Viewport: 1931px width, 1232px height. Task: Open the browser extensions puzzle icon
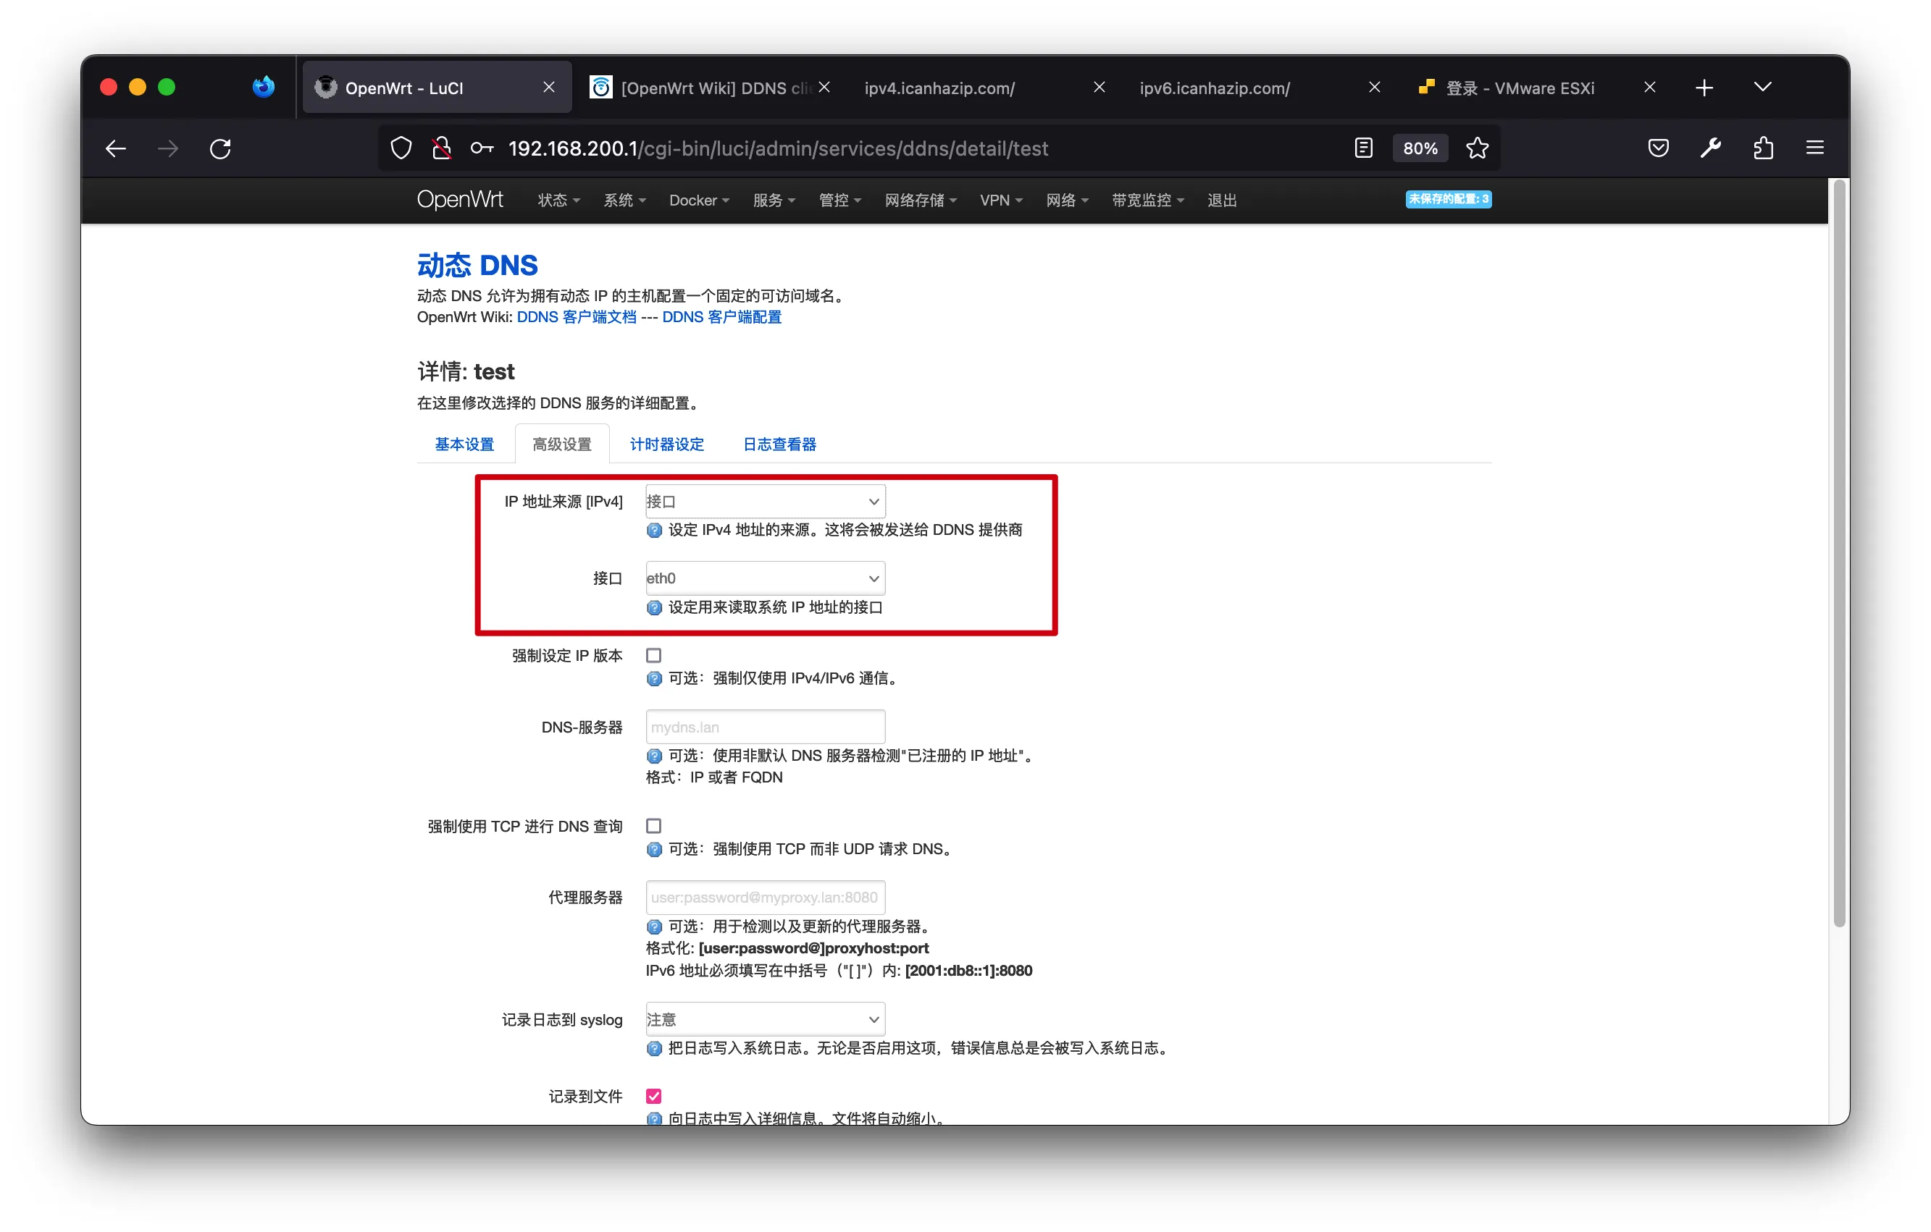(x=1763, y=148)
